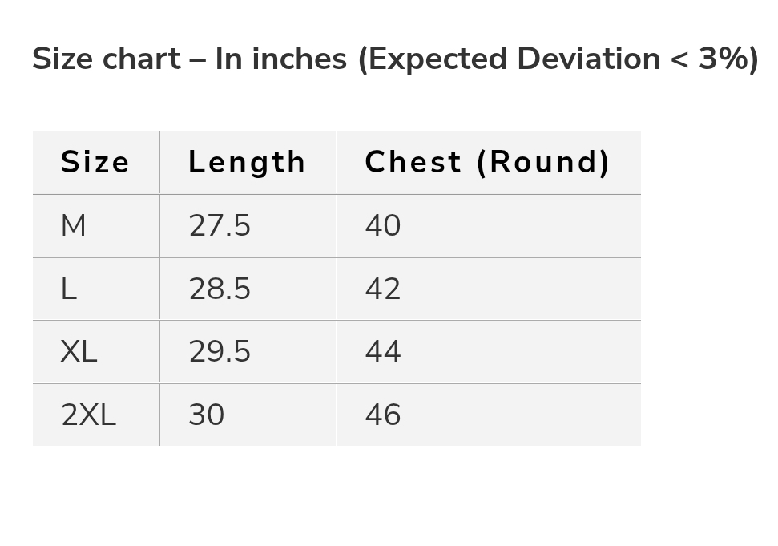Click the chest value 42
778x546 pixels.
tap(383, 289)
